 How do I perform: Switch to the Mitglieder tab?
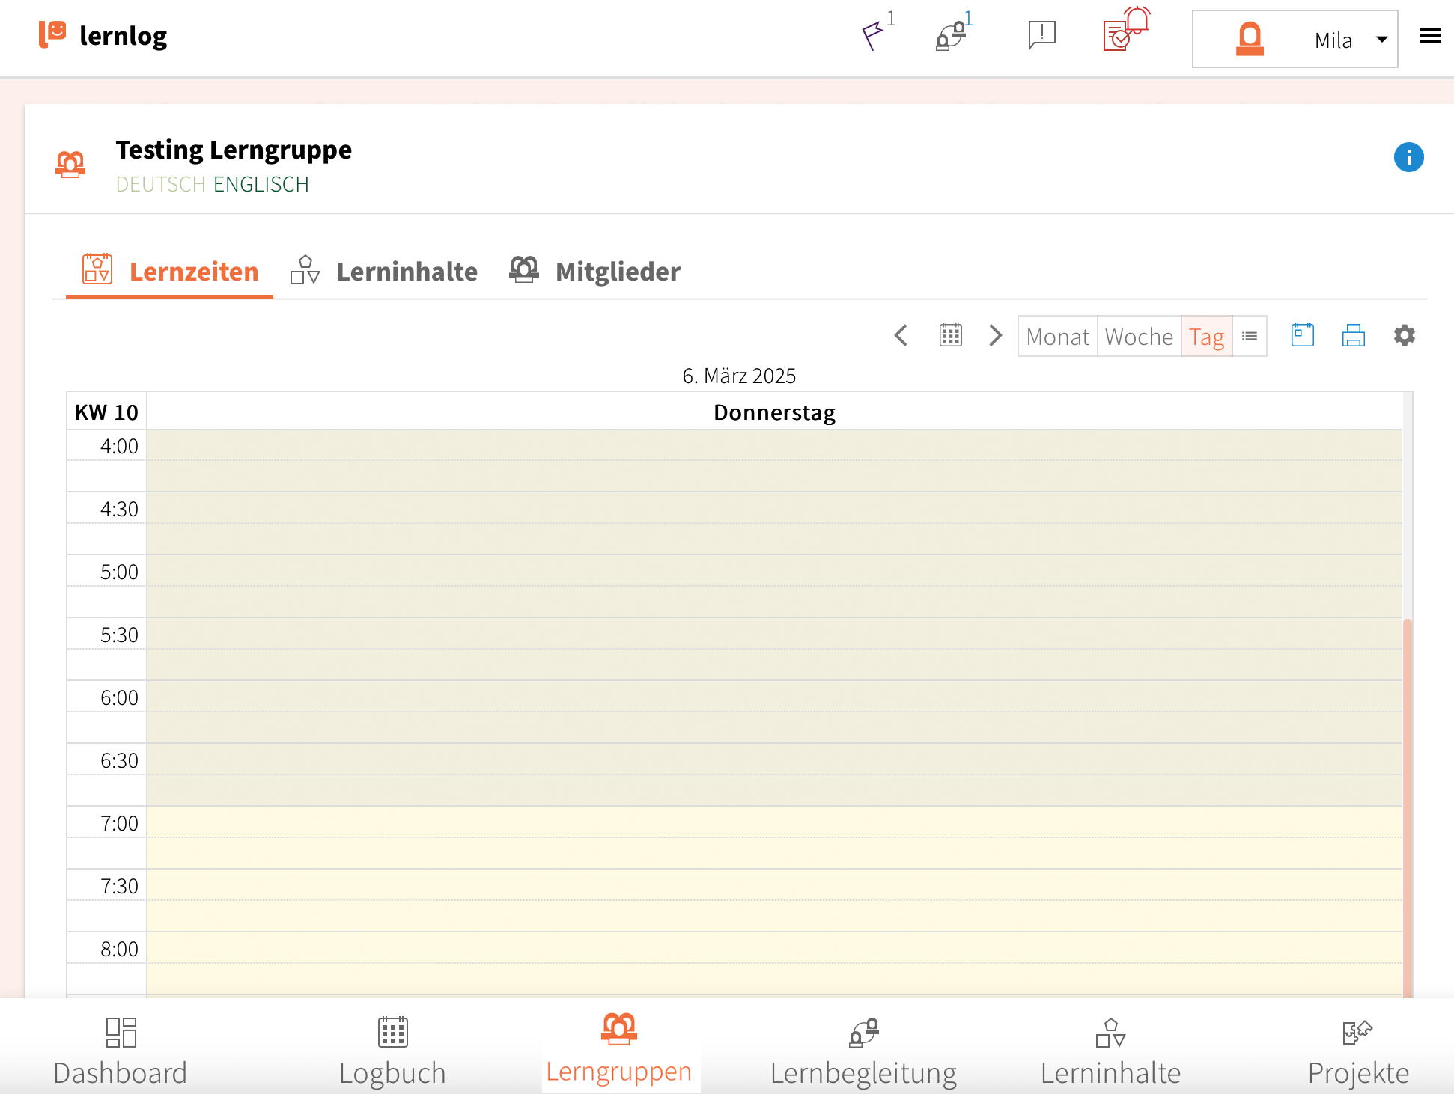coord(595,271)
